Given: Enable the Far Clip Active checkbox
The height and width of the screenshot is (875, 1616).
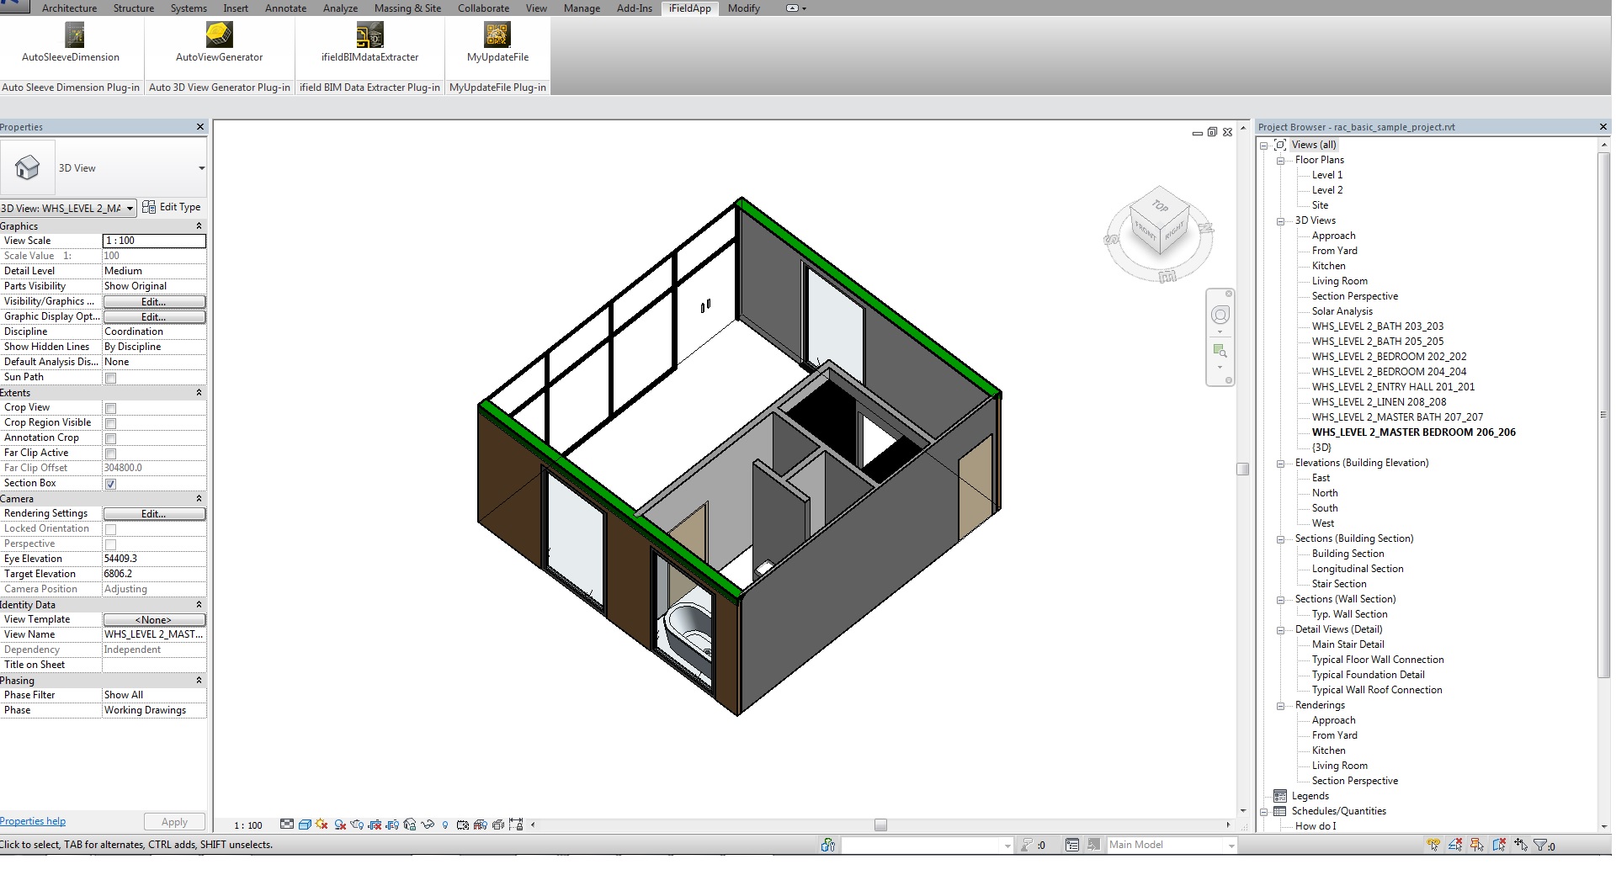Looking at the screenshot, I should tap(110, 453).
